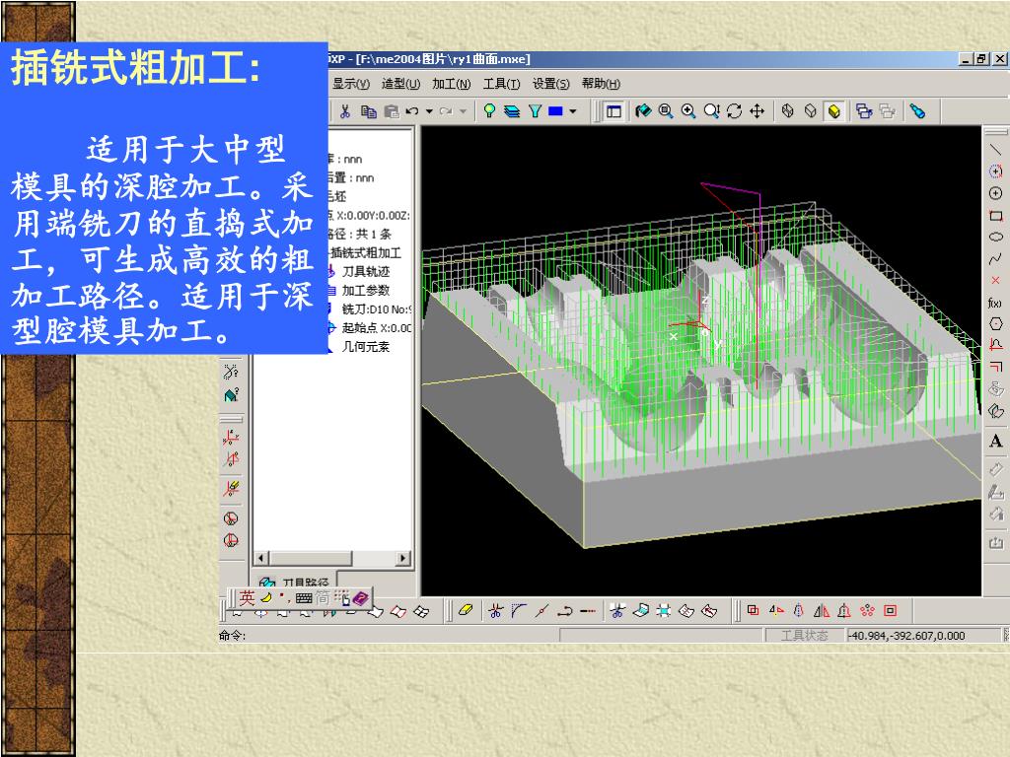Select 起始点 tree entry
Screen dimensions: 1010x757
[x=376, y=327]
